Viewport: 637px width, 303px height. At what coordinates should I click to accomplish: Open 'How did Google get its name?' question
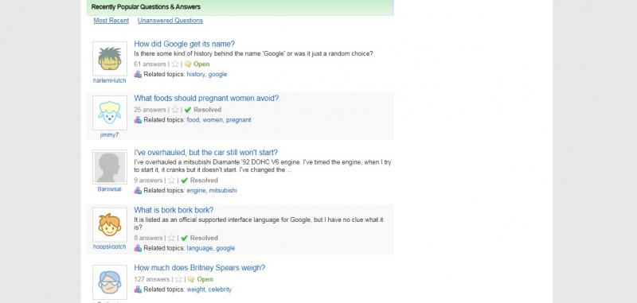[x=185, y=44]
